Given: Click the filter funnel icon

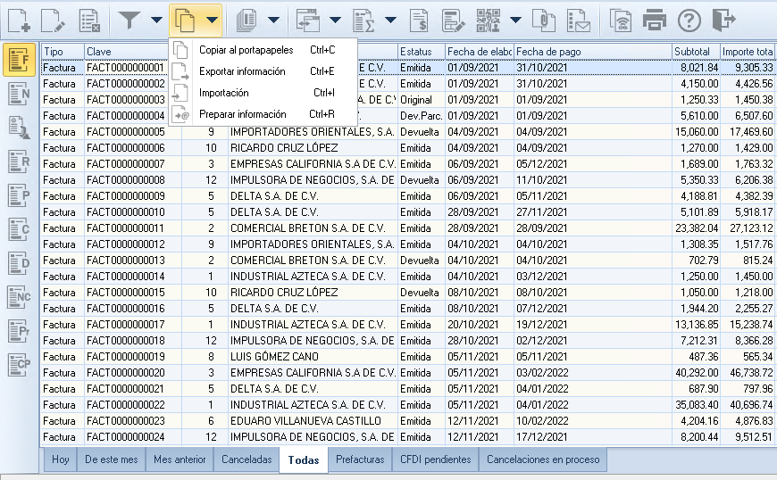Looking at the screenshot, I should click(x=129, y=21).
